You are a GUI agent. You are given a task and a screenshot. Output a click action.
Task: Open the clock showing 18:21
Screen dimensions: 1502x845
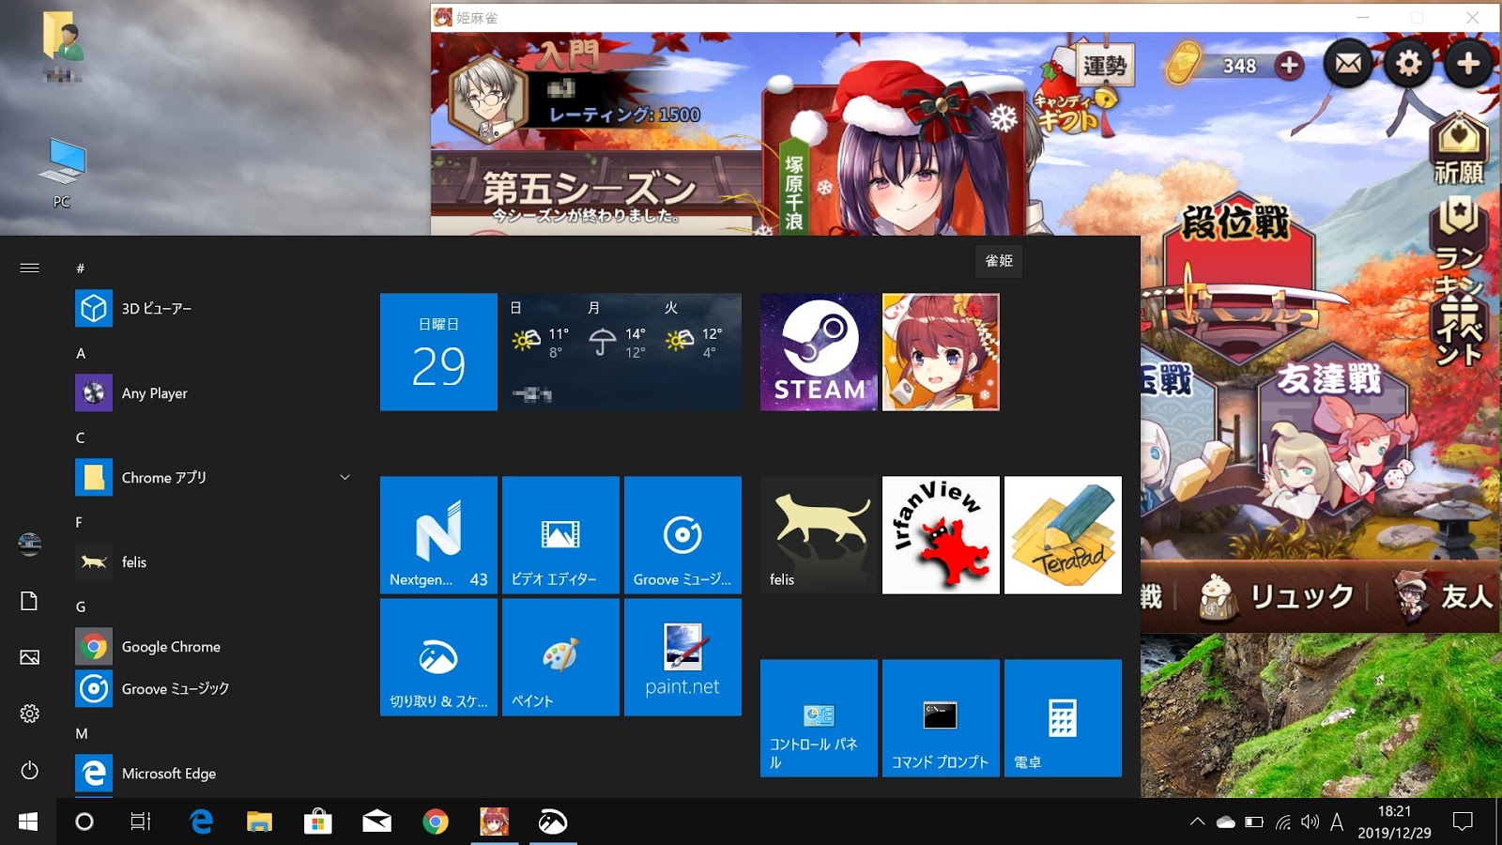click(x=1394, y=822)
